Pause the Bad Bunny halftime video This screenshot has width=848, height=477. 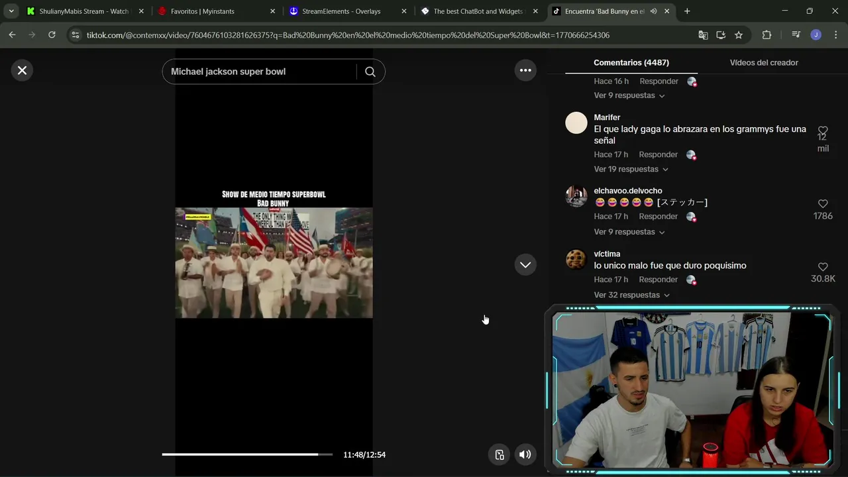tap(274, 262)
